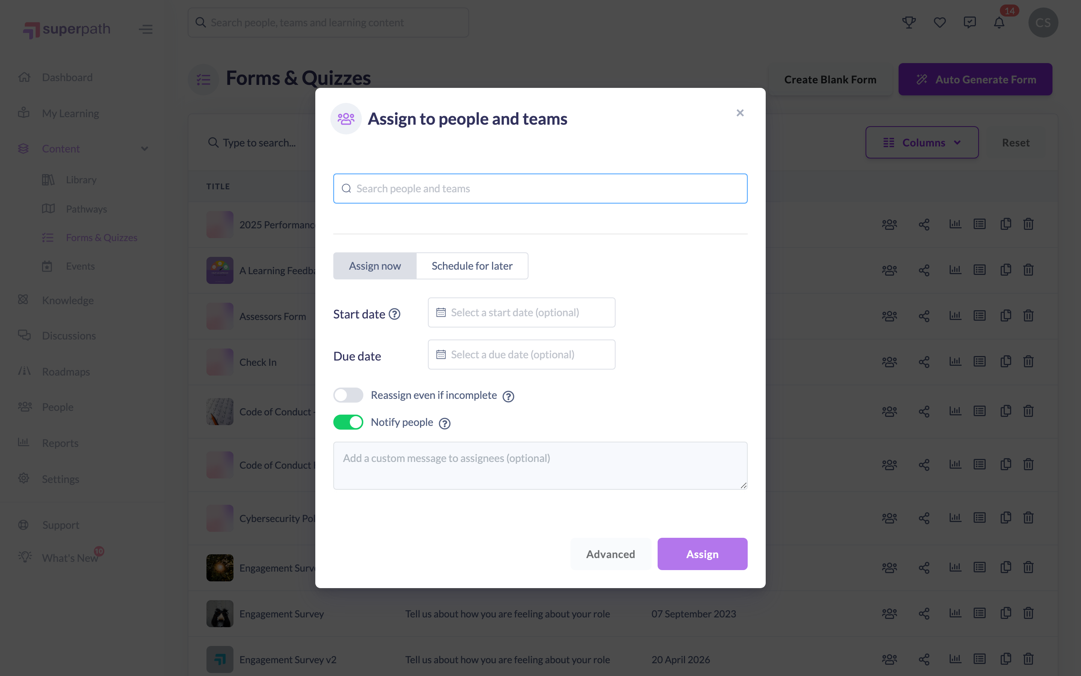Open the Columns dropdown
The height and width of the screenshot is (676, 1081).
(922, 142)
